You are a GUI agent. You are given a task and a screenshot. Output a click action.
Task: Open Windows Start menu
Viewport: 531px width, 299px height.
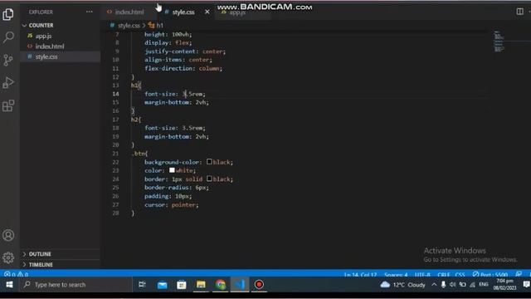tap(9, 284)
